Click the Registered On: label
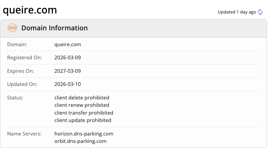Viewport: 271px width, 153px height. pos(24,58)
